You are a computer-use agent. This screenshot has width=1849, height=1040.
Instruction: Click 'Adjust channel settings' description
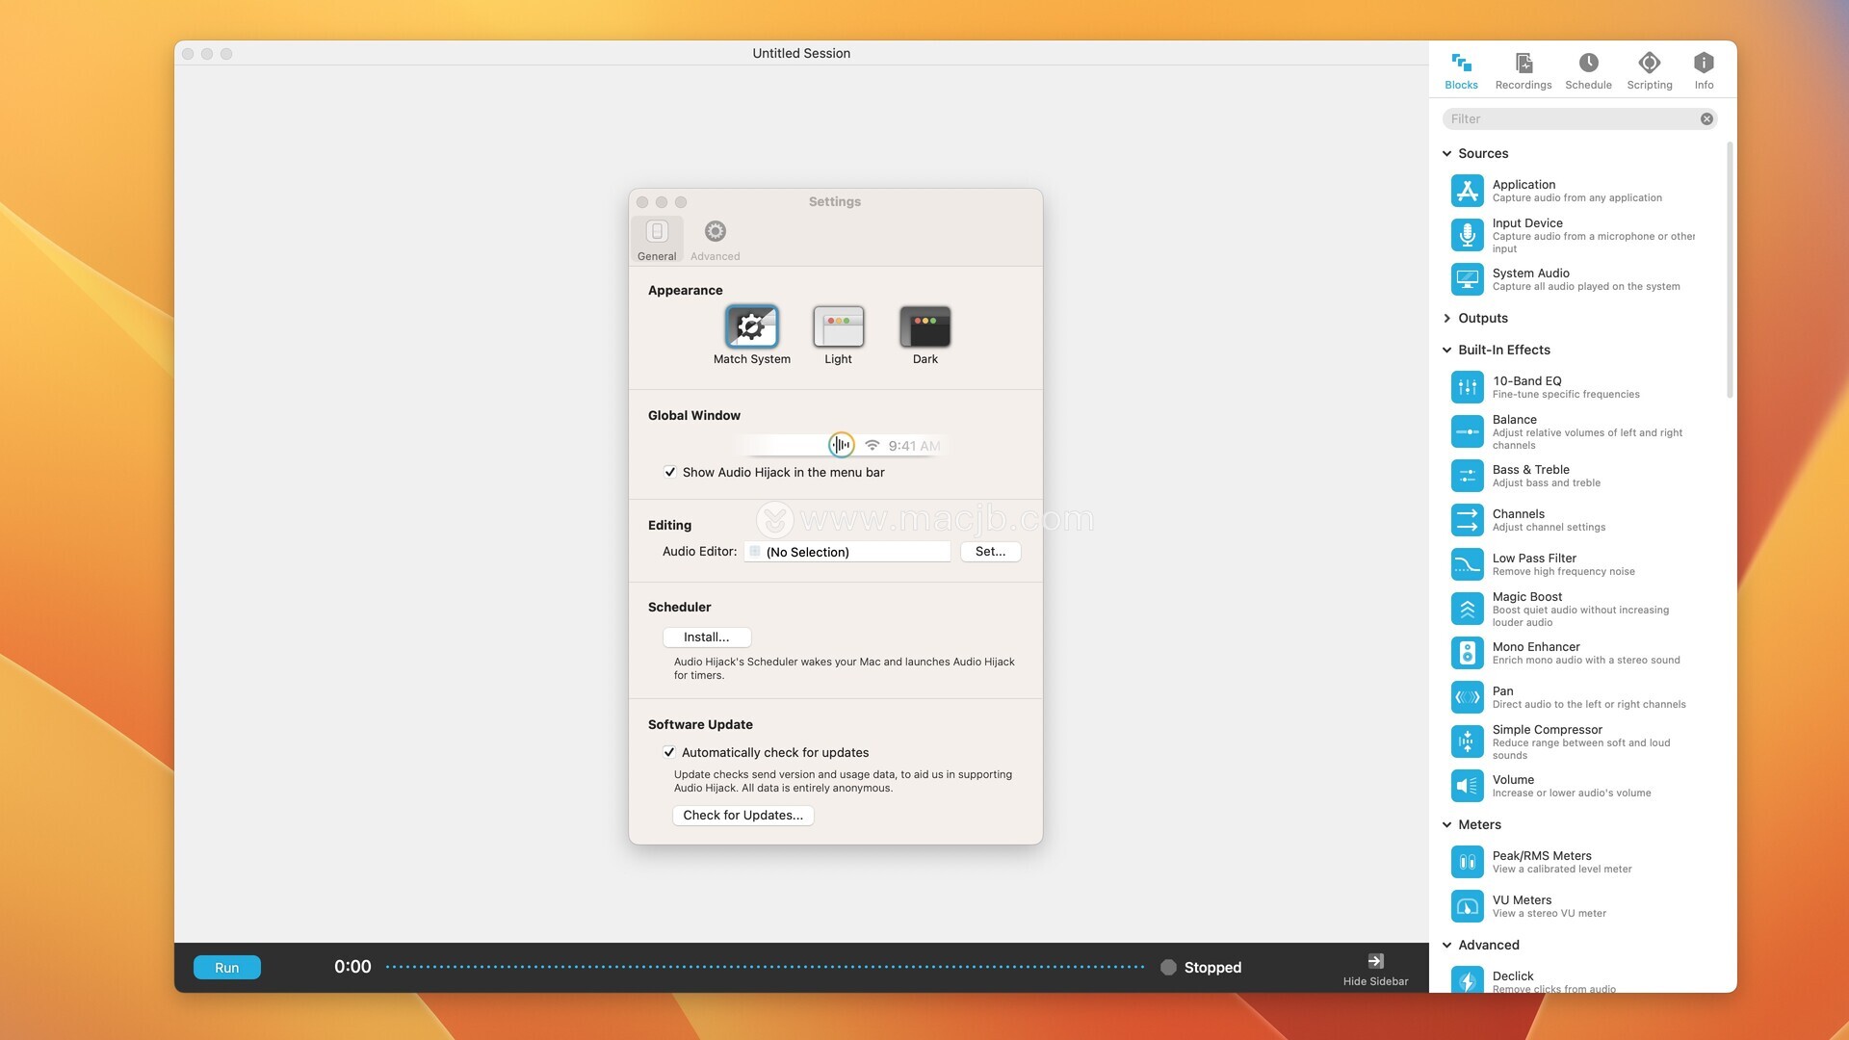1549,528
